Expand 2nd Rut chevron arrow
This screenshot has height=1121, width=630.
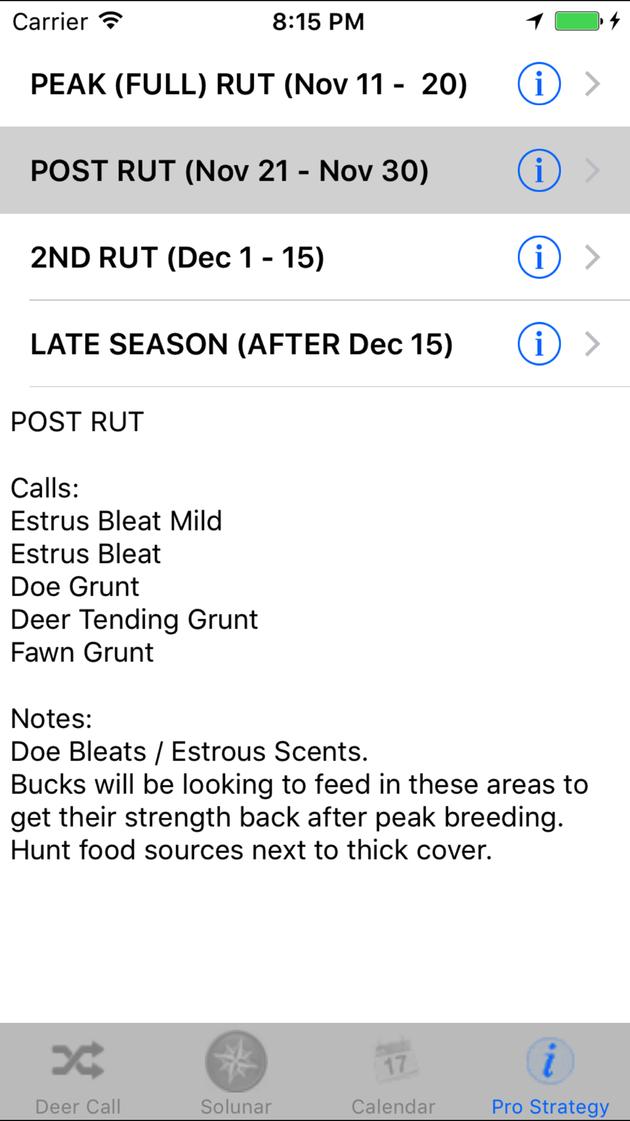[x=592, y=257]
